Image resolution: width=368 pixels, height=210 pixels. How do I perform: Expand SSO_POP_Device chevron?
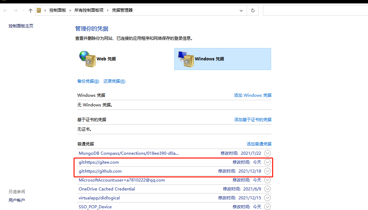267,207
